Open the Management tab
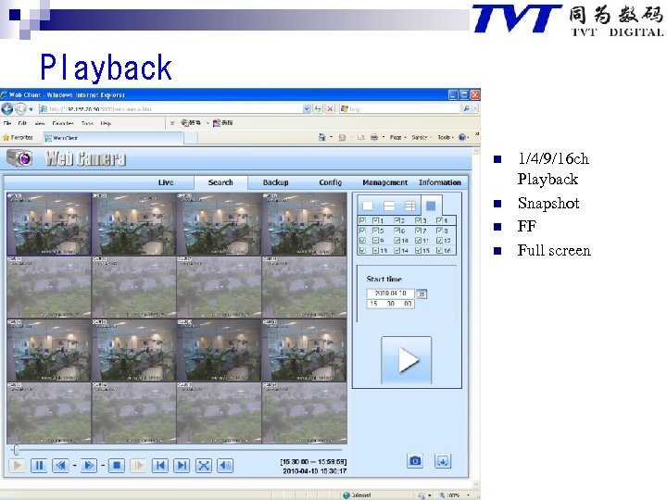 click(385, 182)
